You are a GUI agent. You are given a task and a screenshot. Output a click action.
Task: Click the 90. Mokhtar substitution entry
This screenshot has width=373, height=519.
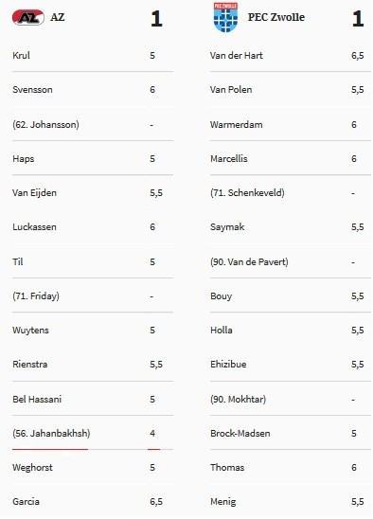238,399
